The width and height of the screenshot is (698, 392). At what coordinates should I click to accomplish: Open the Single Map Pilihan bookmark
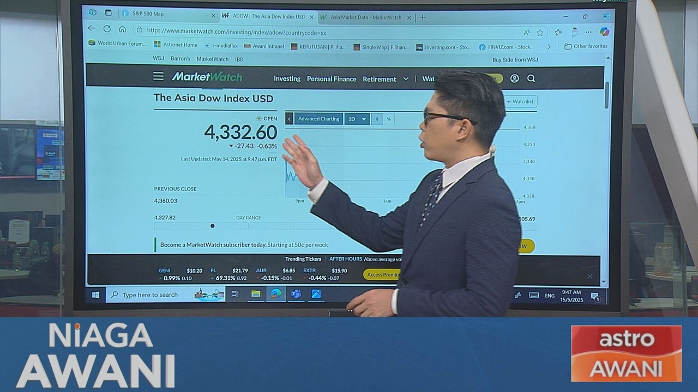[381, 47]
